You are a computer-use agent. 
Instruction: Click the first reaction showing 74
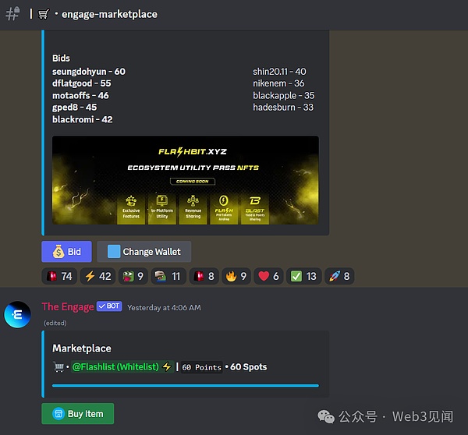(x=59, y=276)
